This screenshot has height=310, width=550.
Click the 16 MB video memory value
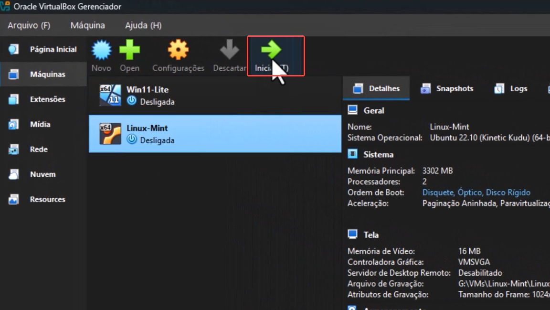[x=469, y=251]
